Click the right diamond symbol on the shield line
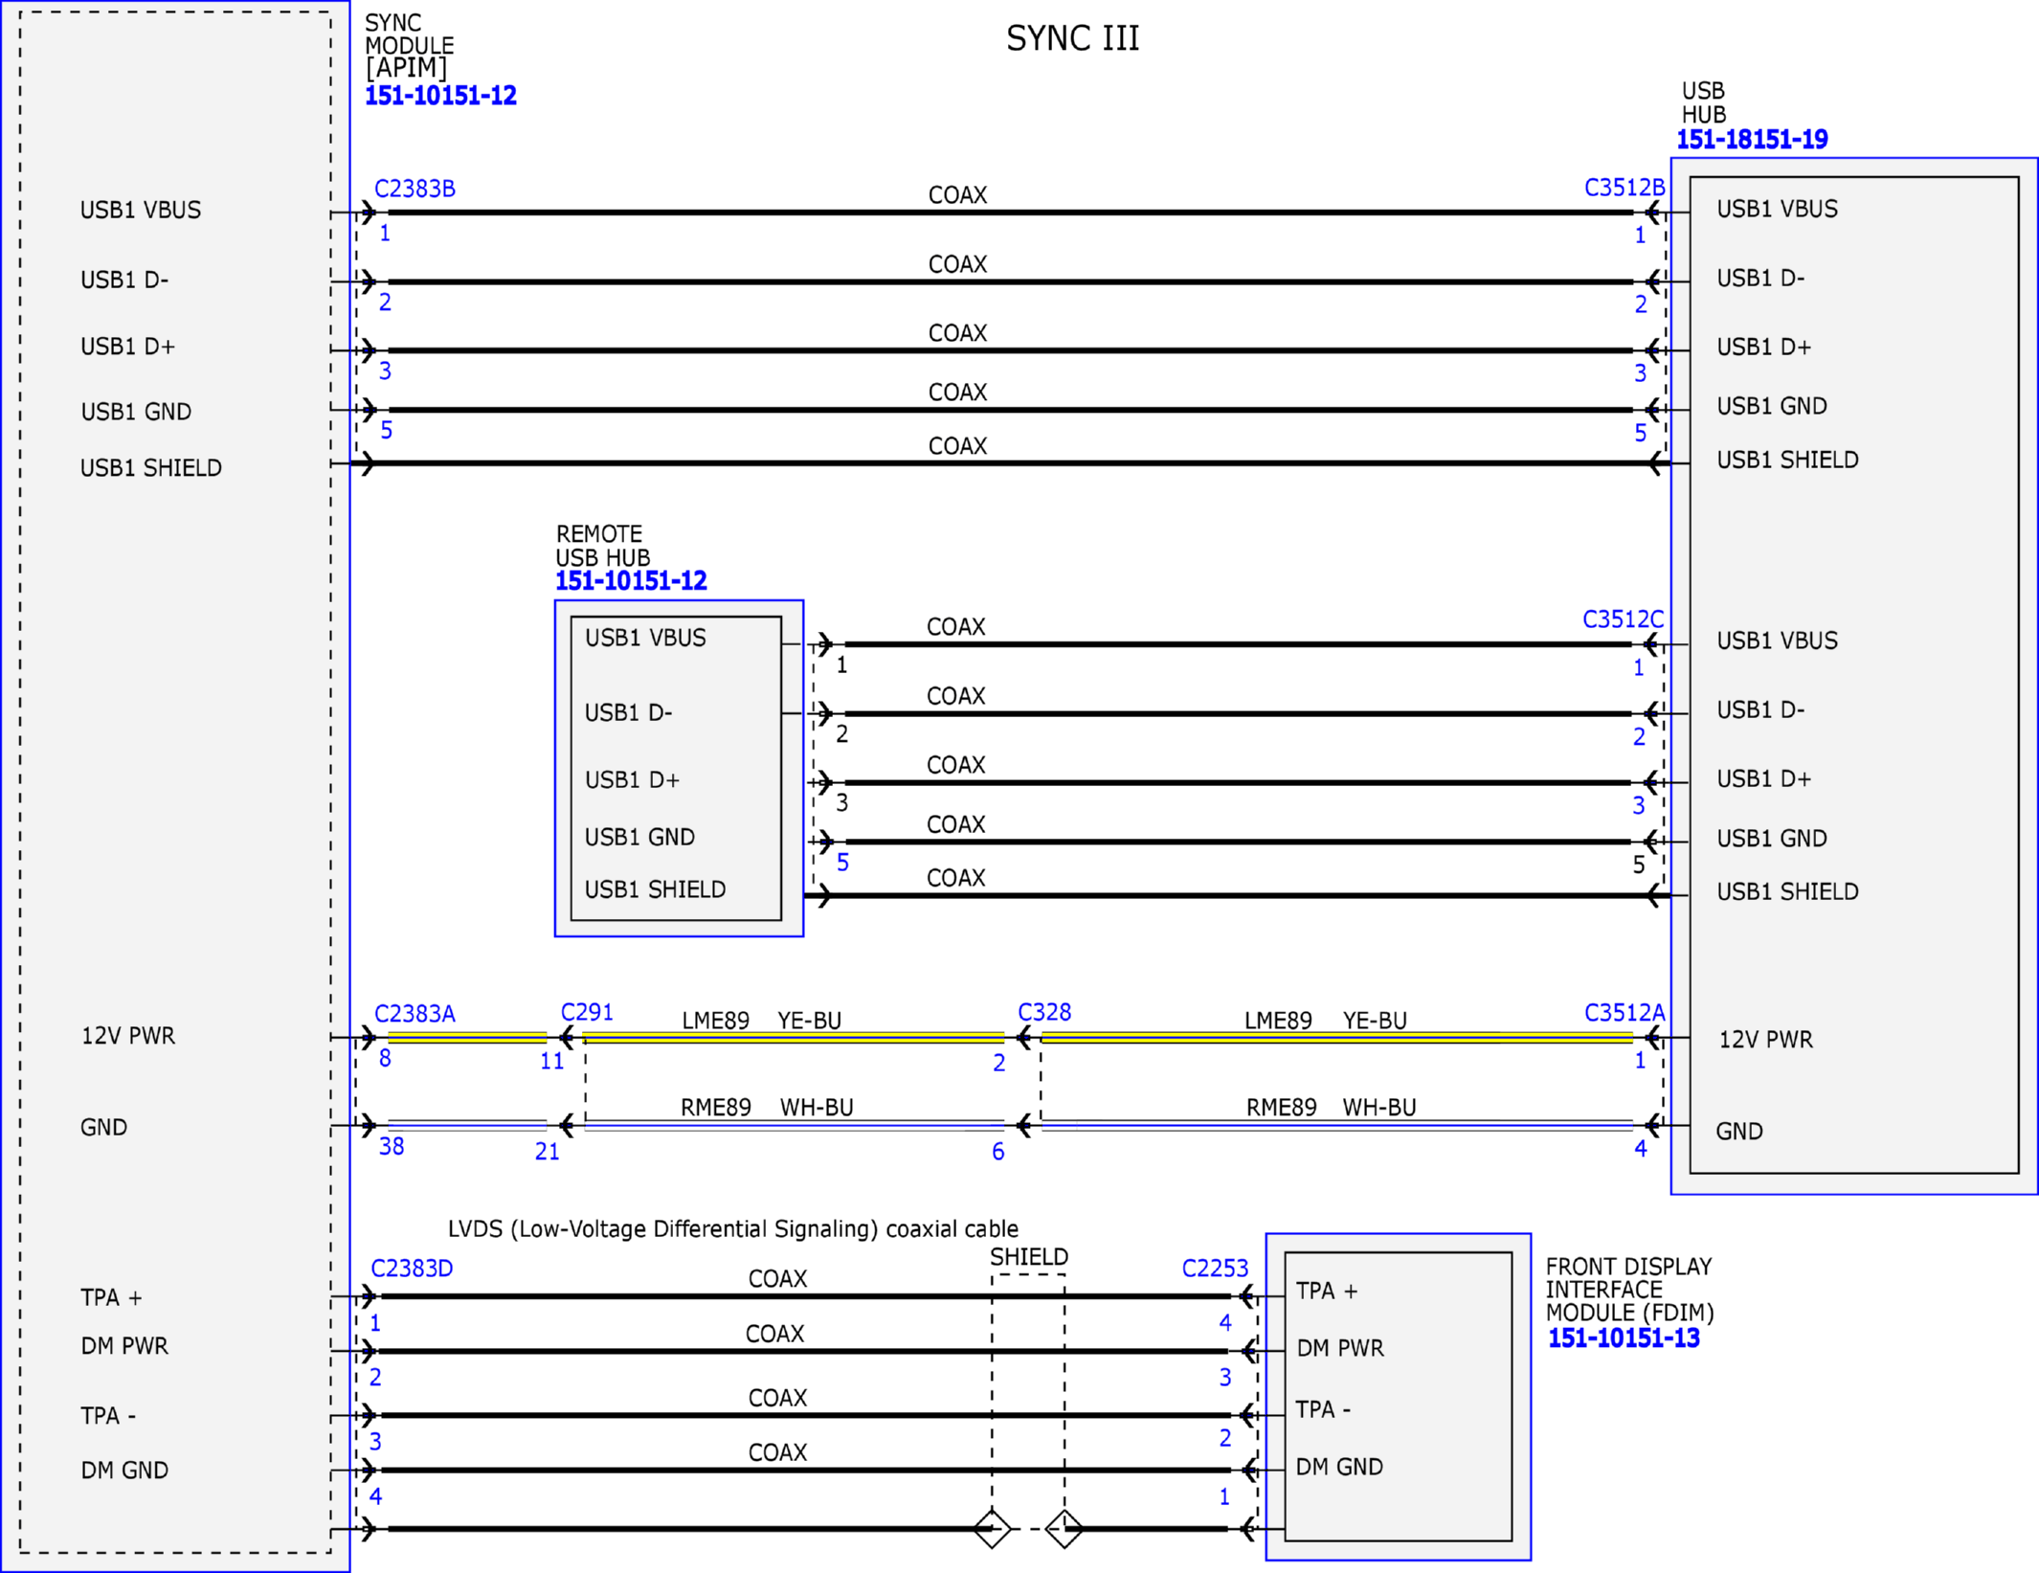This screenshot has width=2039, height=1573. (x=1064, y=1529)
